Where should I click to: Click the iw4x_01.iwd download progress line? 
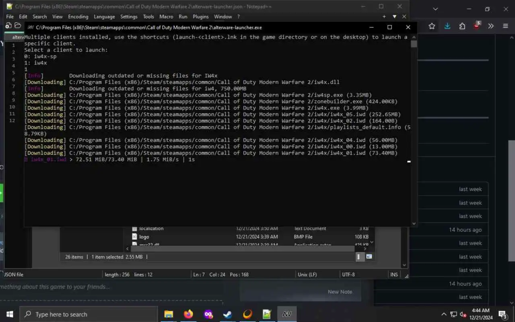[109, 159]
